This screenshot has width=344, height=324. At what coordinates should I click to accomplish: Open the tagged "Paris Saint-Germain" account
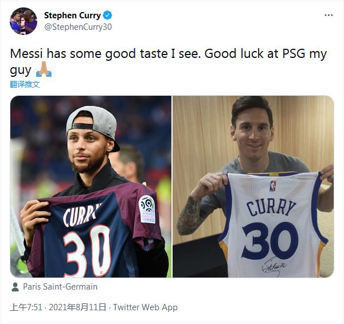point(60,287)
